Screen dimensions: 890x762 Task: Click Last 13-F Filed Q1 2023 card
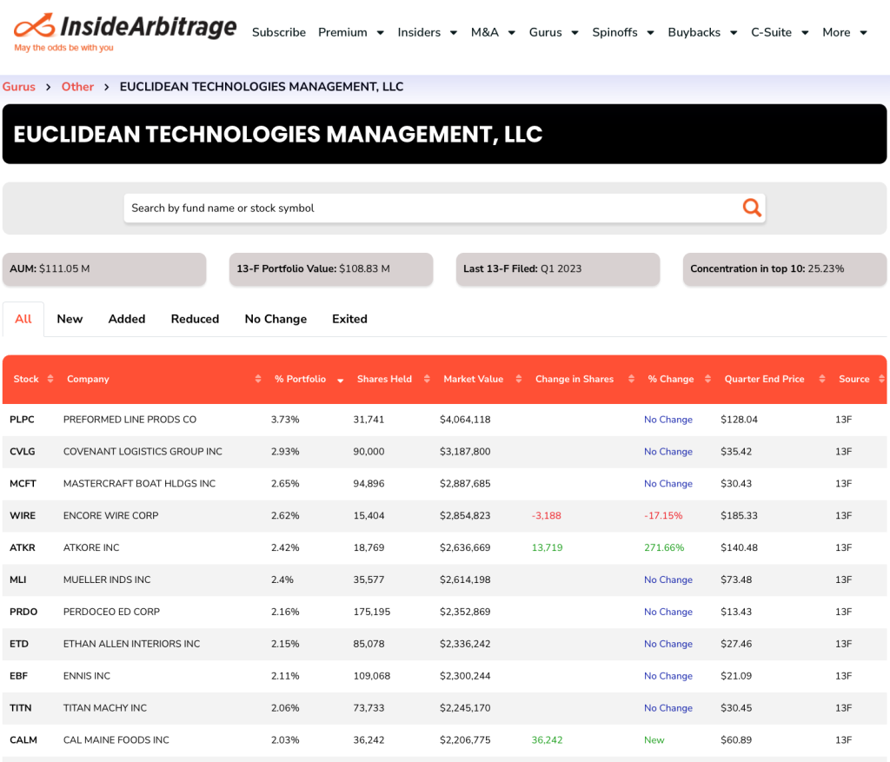pos(557,269)
